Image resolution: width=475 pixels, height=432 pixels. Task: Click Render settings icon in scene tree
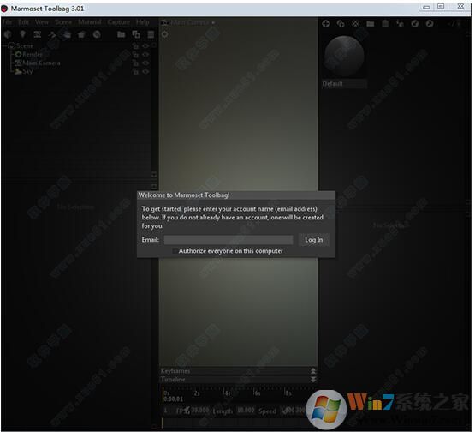19,54
